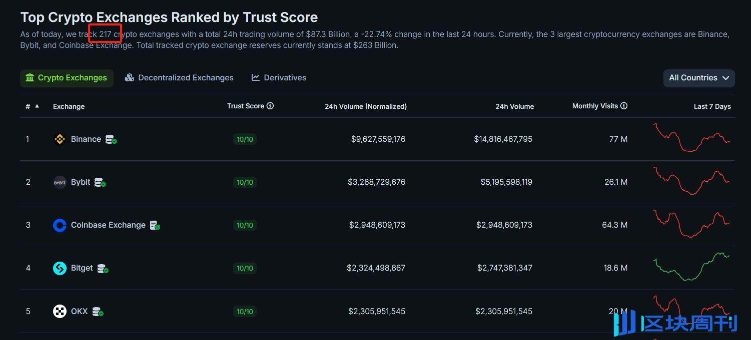The height and width of the screenshot is (340, 751).
Task: Click the Bitget logo icon
Action: [x=60, y=268]
